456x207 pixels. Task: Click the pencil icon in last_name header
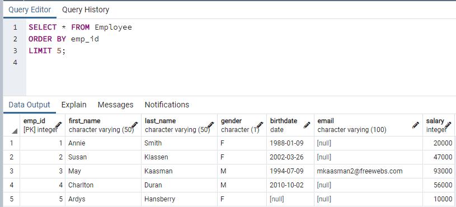pyautogui.click(x=211, y=125)
